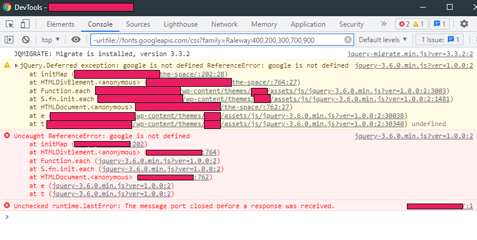Toggle the device toolbar icon
The height and width of the screenshot is (240, 477).
point(25,24)
